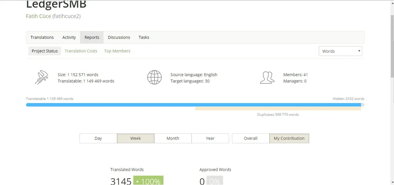Click the caliper size icon
The height and width of the screenshot is (185, 394).
pos(41,78)
